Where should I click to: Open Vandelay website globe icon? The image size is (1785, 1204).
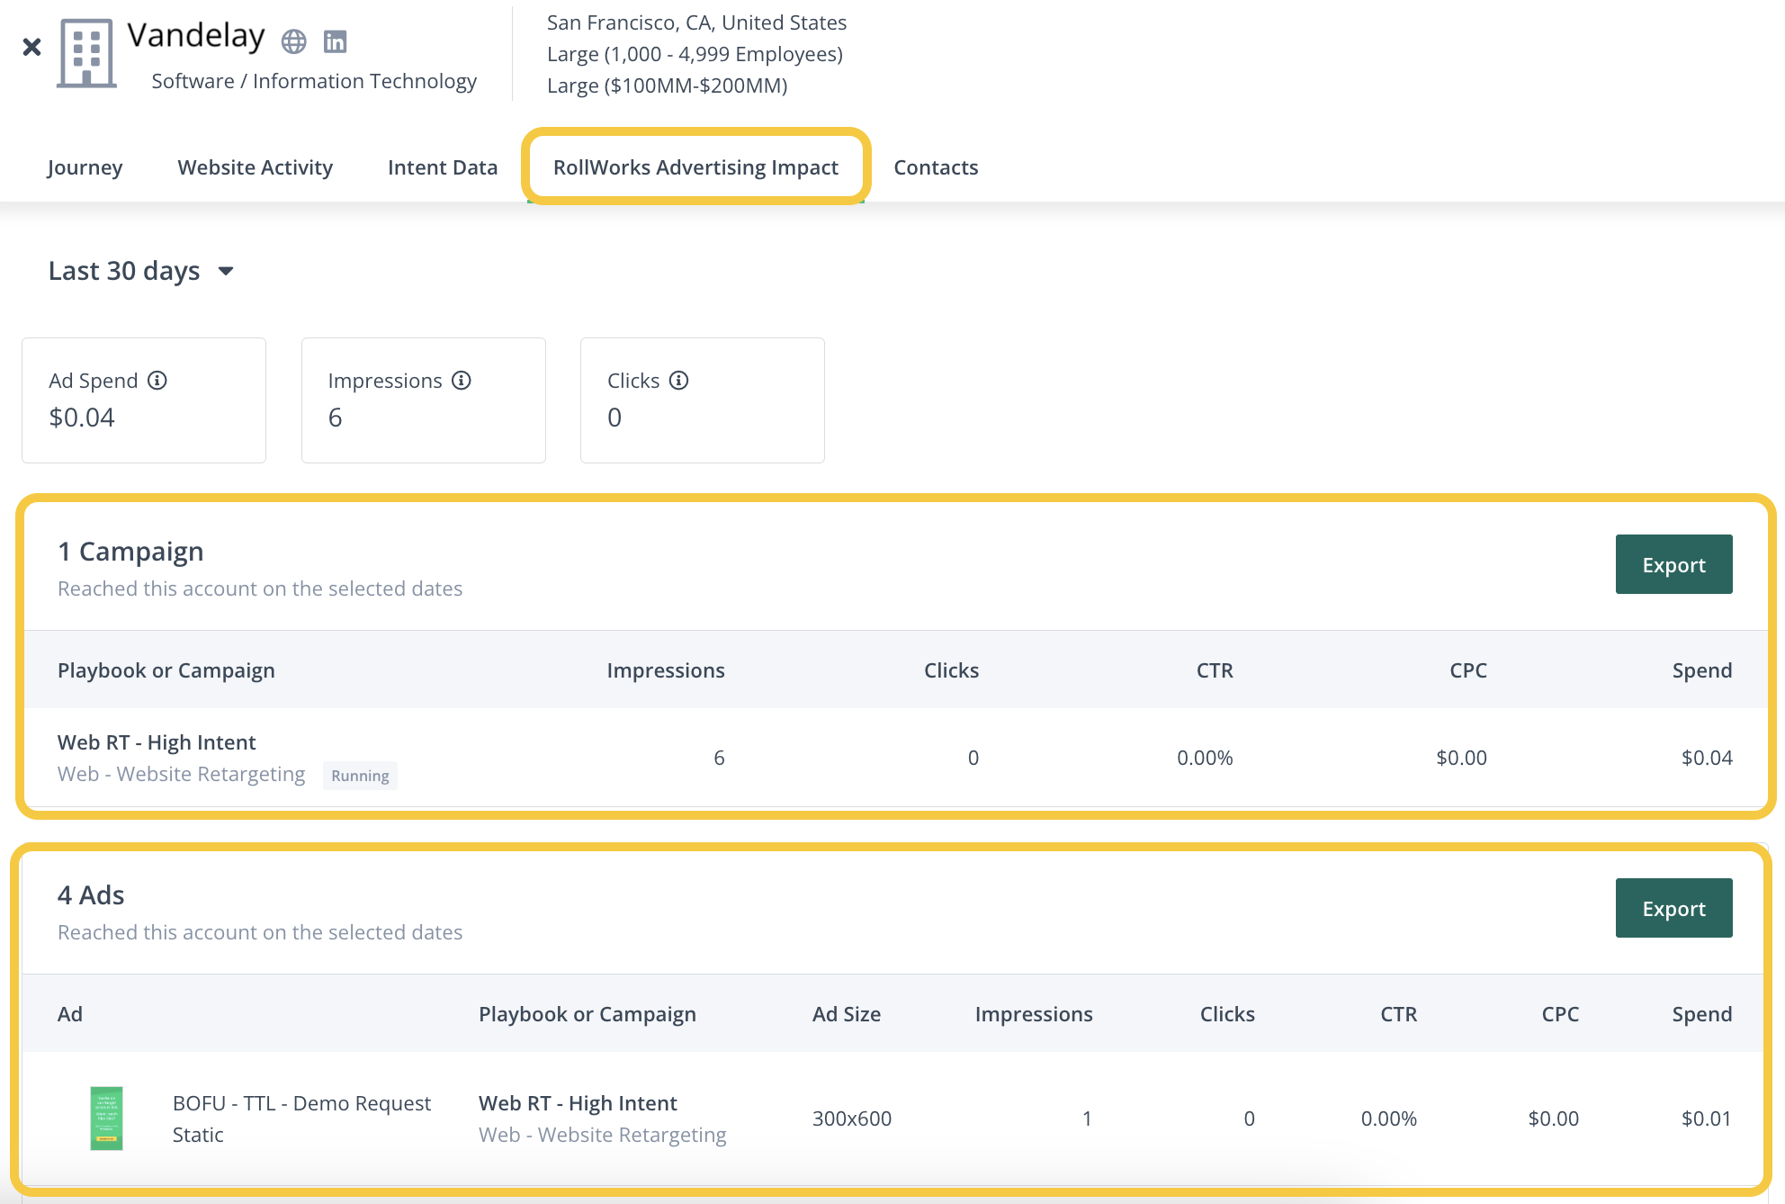(x=293, y=41)
